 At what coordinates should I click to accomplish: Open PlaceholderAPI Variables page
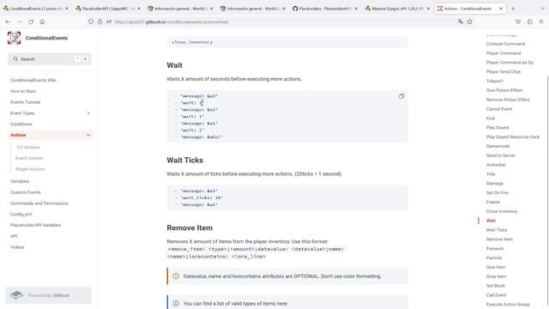[35, 225]
